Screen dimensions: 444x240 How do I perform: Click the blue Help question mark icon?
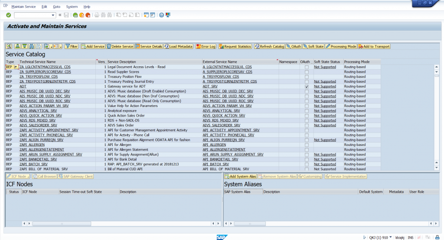161,15
